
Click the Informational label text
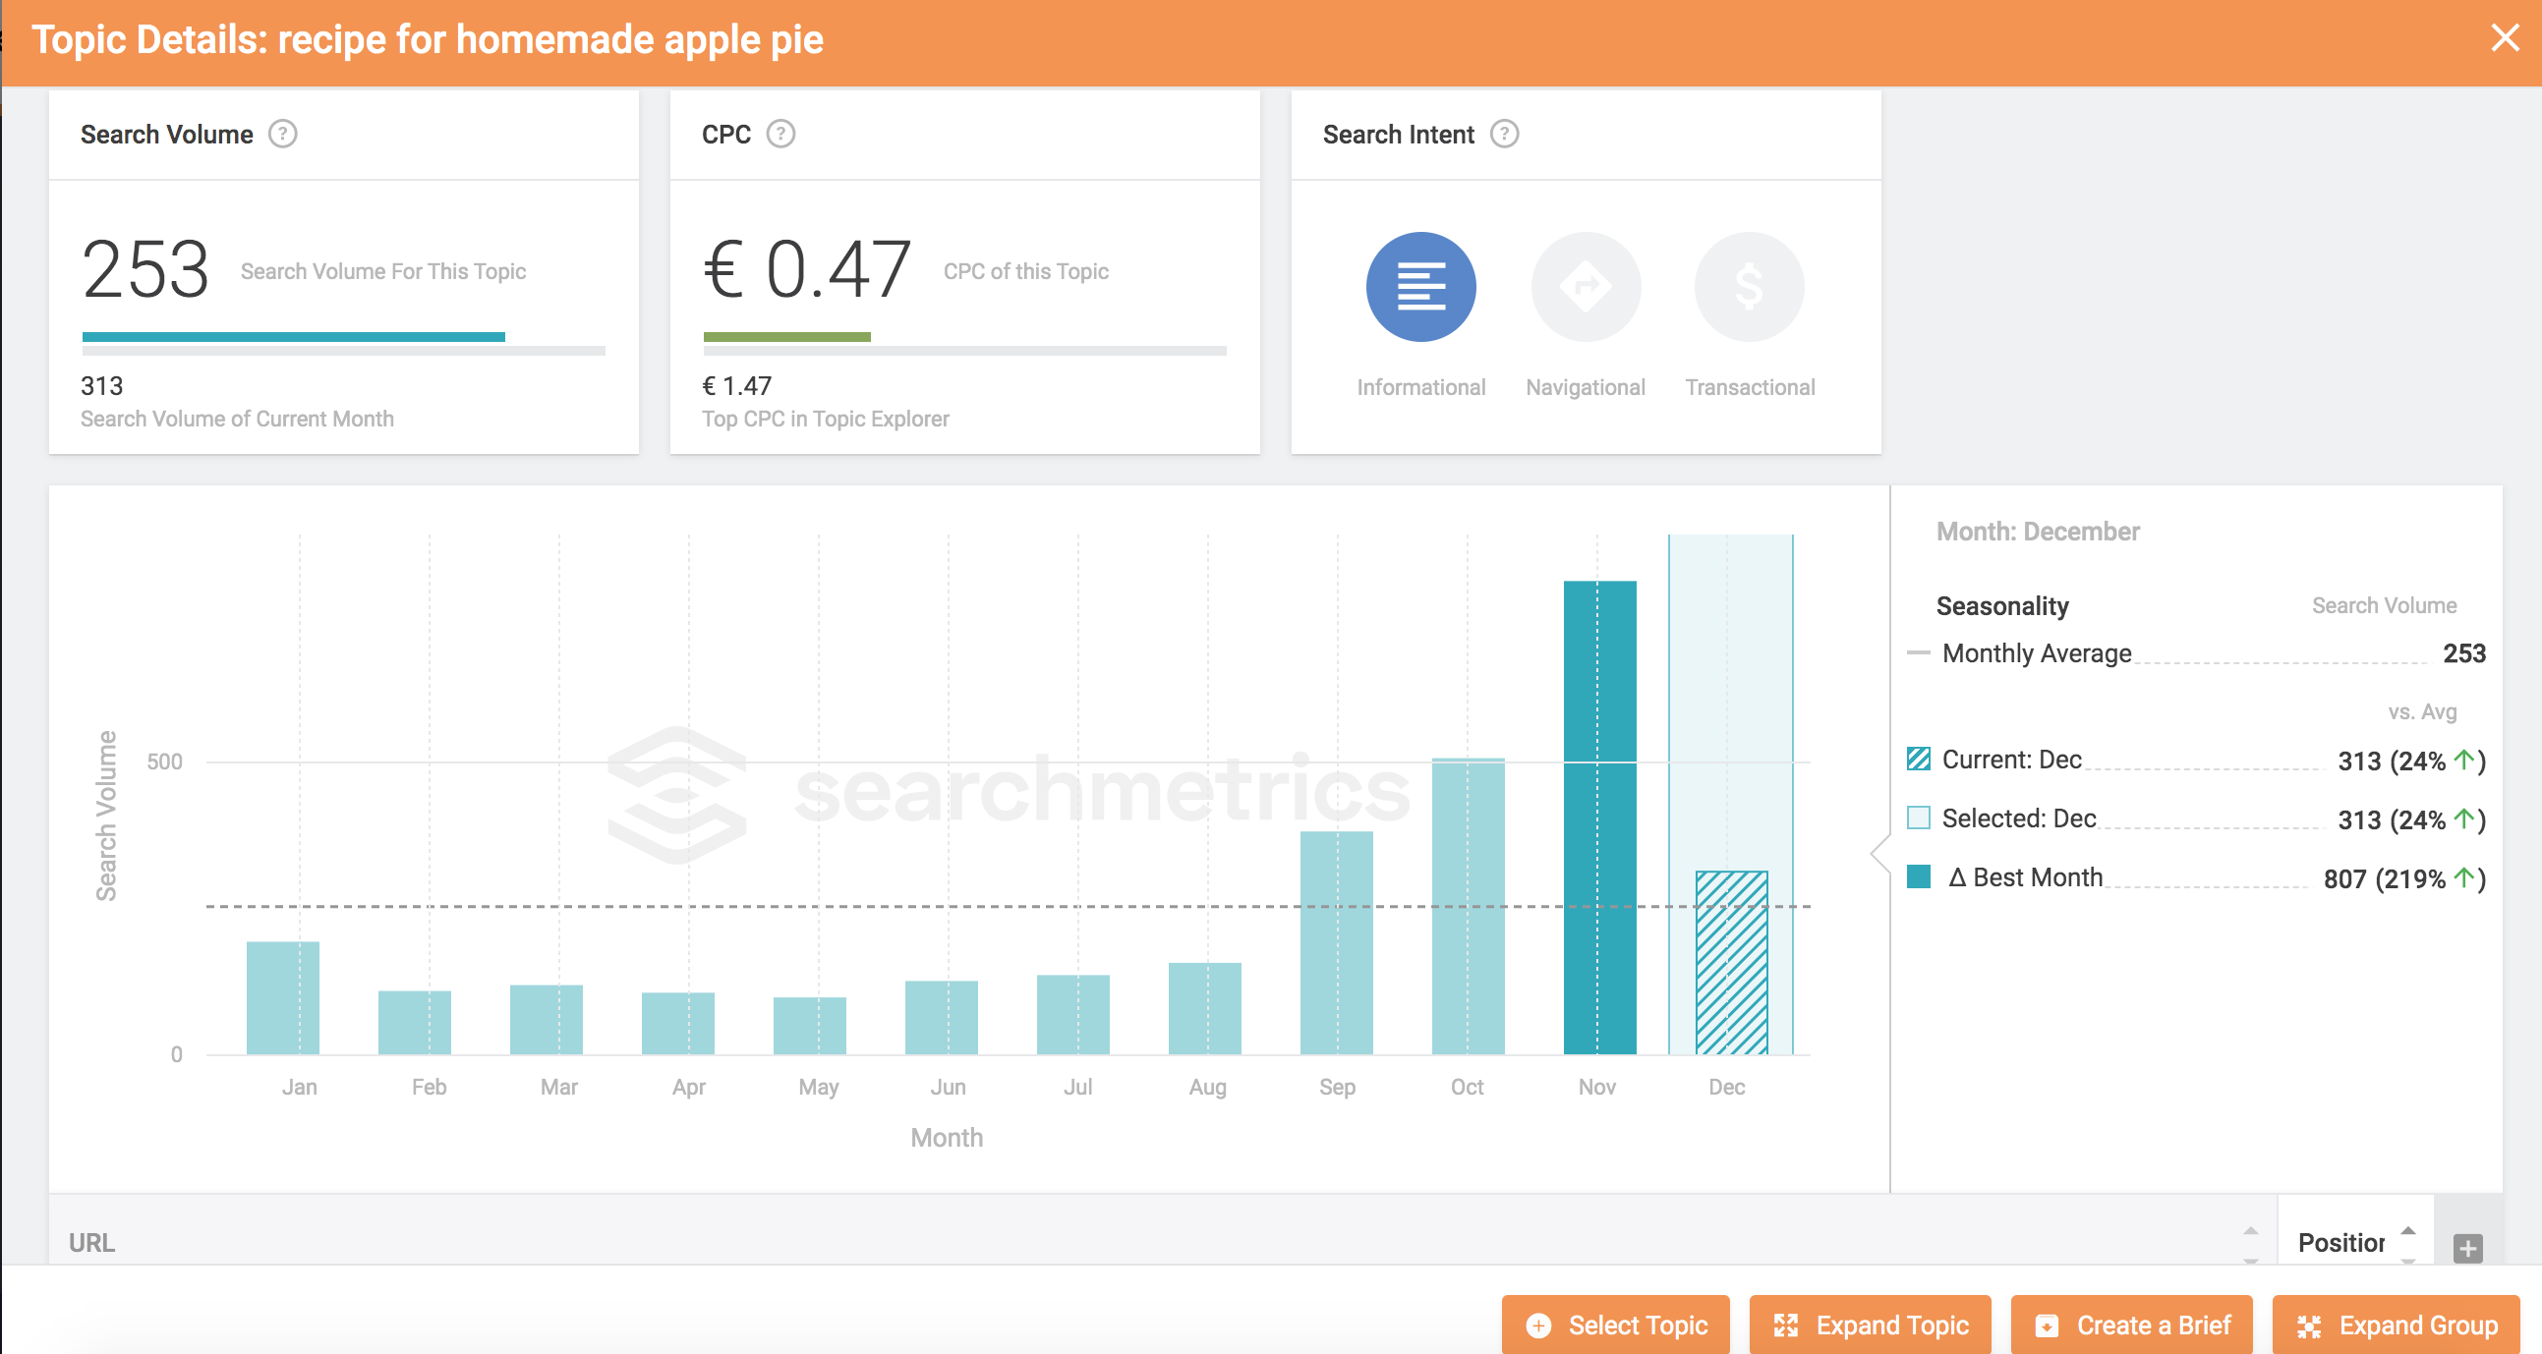pyautogui.click(x=1421, y=387)
